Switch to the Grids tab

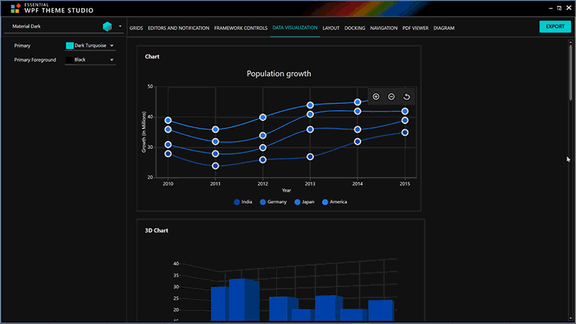(x=136, y=28)
